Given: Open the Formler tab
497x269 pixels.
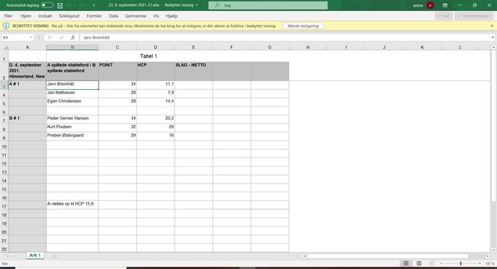Looking at the screenshot, I should click(94, 16).
